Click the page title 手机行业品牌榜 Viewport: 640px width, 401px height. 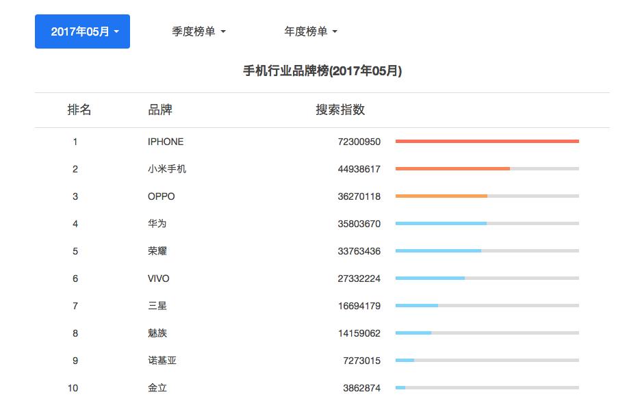320,70
